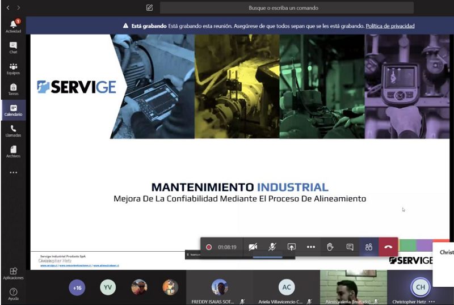The width and height of the screenshot is (454, 305).
Task: Hang up the call
Action: coord(388,247)
